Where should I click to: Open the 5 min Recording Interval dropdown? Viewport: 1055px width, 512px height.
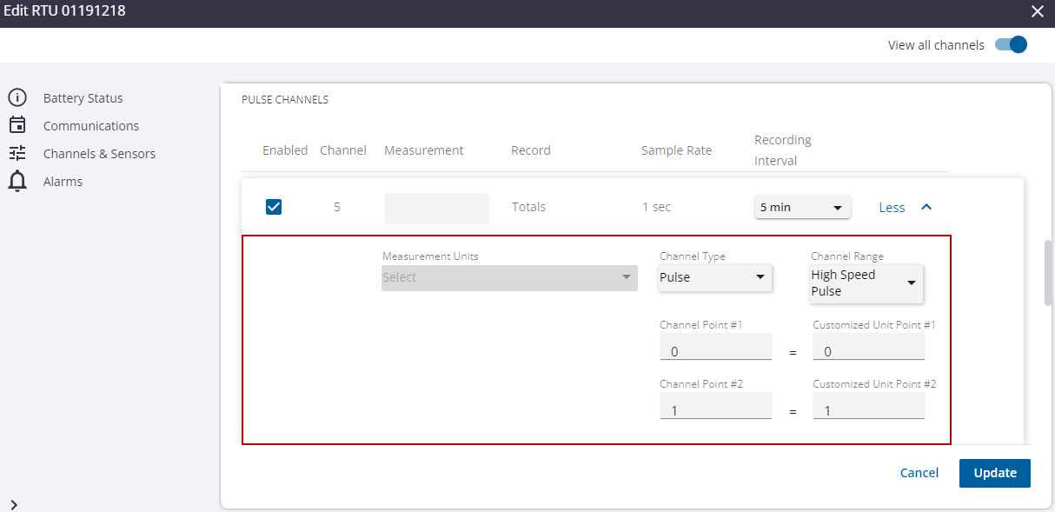click(801, 207)
